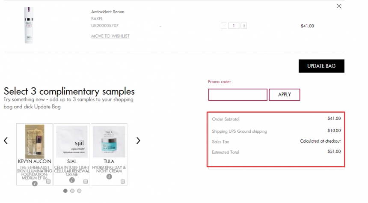This screenshot has width=368, height=203.
Task: Click the Update Bag button
Action: tap(321, 66)
